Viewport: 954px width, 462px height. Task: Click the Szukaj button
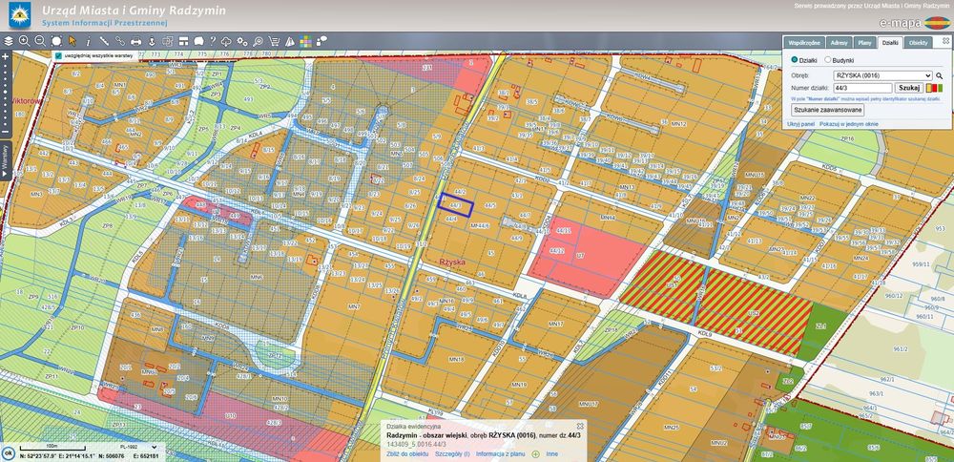pos(909,88)
